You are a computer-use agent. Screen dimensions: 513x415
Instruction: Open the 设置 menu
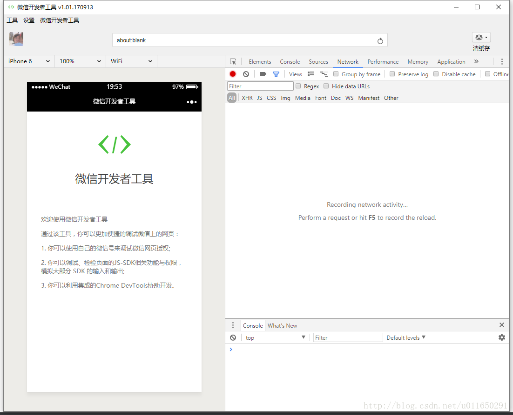click(x=29, y=20)
